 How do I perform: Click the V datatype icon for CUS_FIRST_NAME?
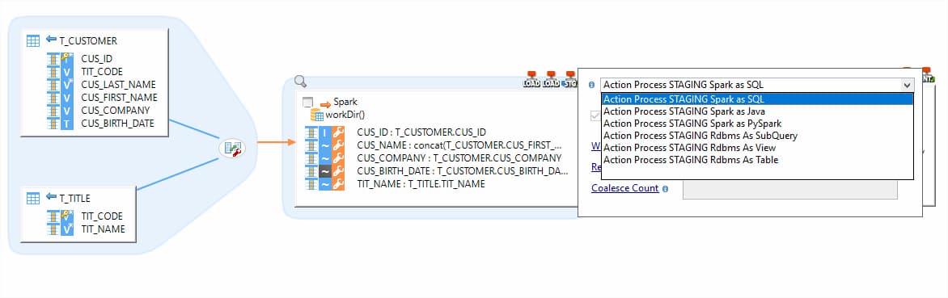[x=67, y=98]
